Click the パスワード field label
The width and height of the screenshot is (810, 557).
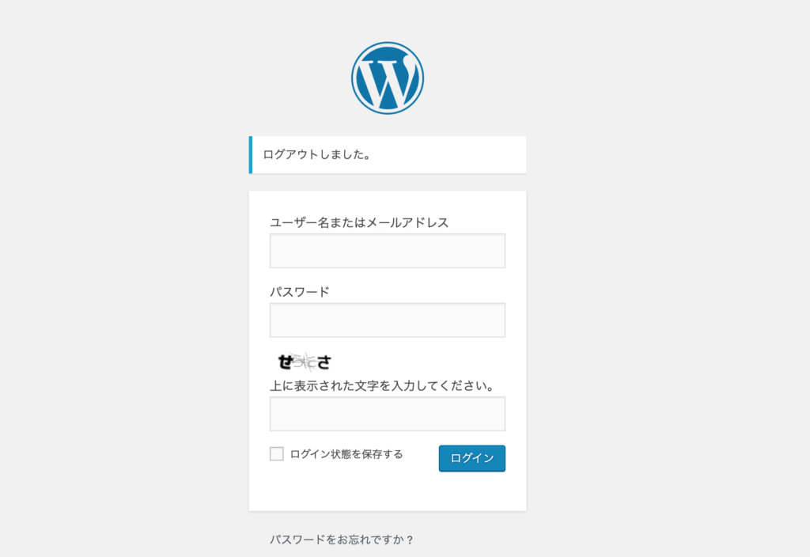[300, 292]
